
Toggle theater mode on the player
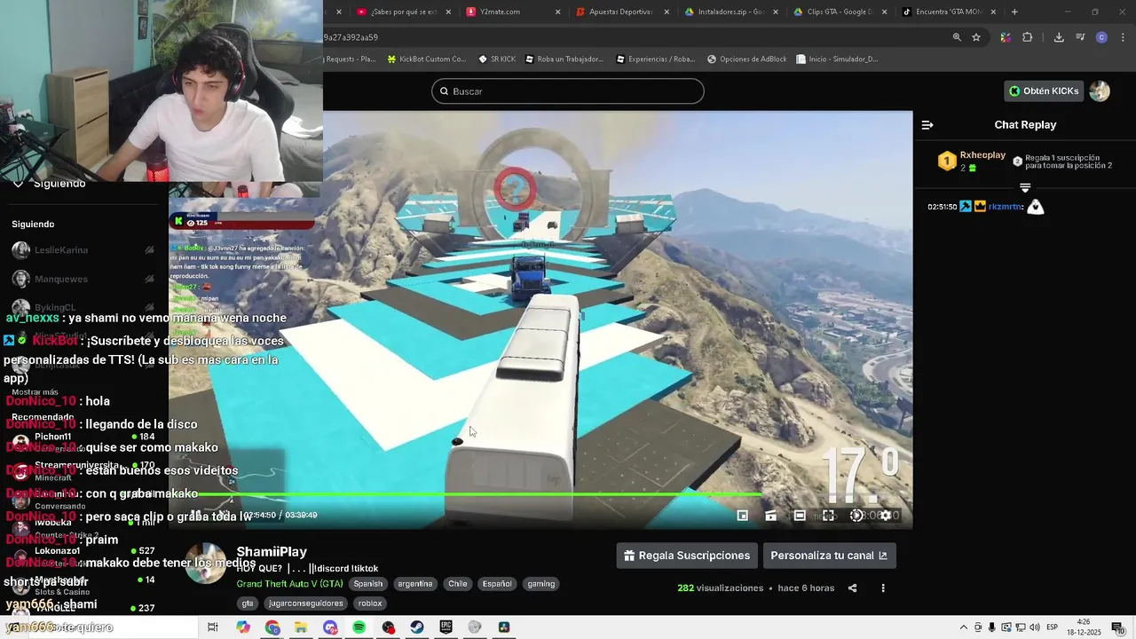point(800,516)
